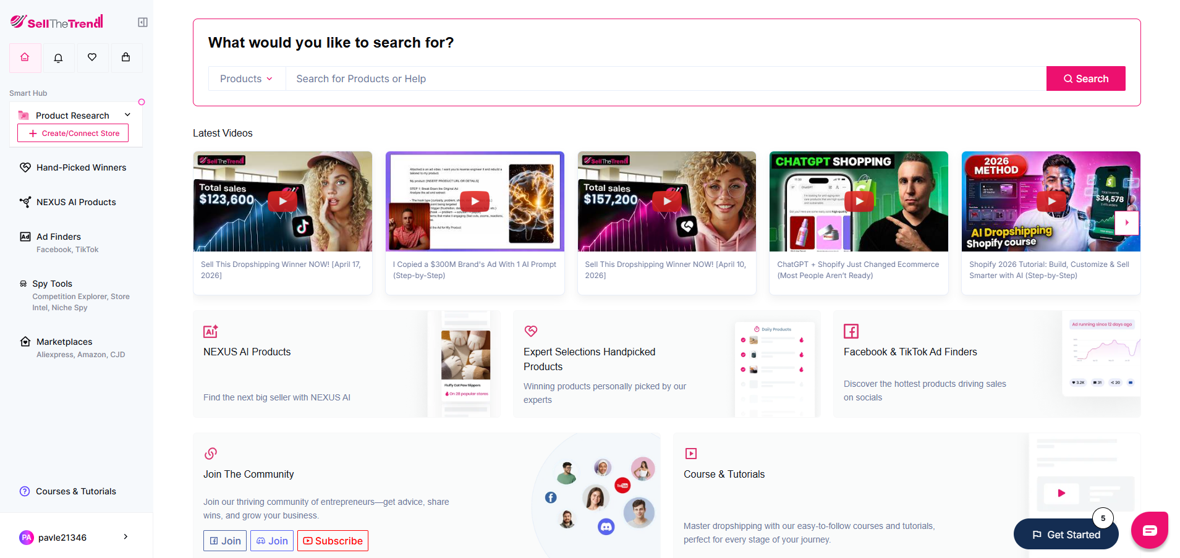The width and height of the screenshot is (1180, 558).
Task: Click the Discord Join button
Action: [272, 541]
